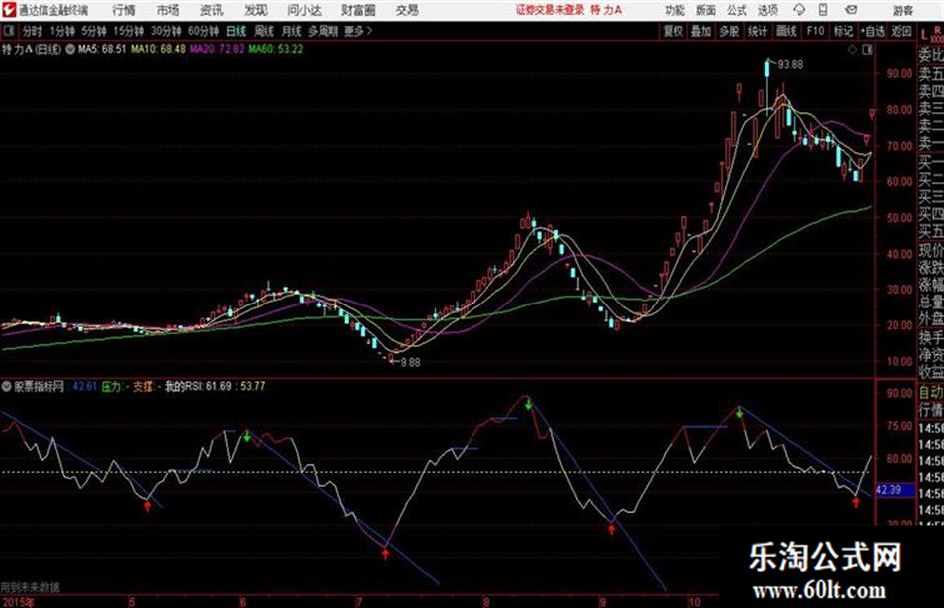The image size is (944, 608).
Task: Select the 月线 monthly chart tab
Action: tap(292, 31)
